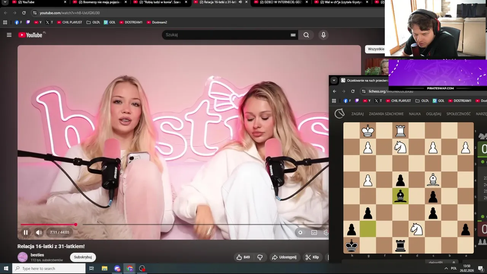
Task: Open the video player settings gear
Action: point(326,233)
